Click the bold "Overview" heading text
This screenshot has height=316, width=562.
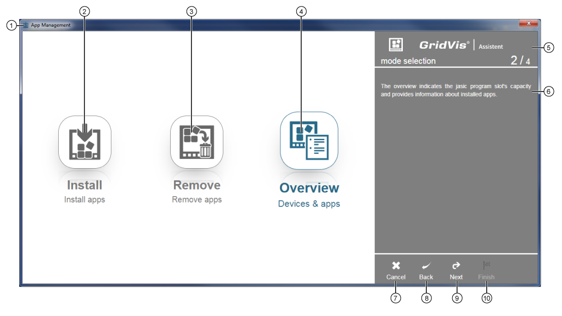309,188
